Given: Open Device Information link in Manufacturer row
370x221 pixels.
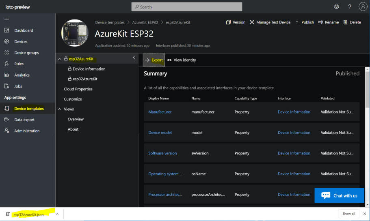Looking at the screenshot, I should 294,112.
